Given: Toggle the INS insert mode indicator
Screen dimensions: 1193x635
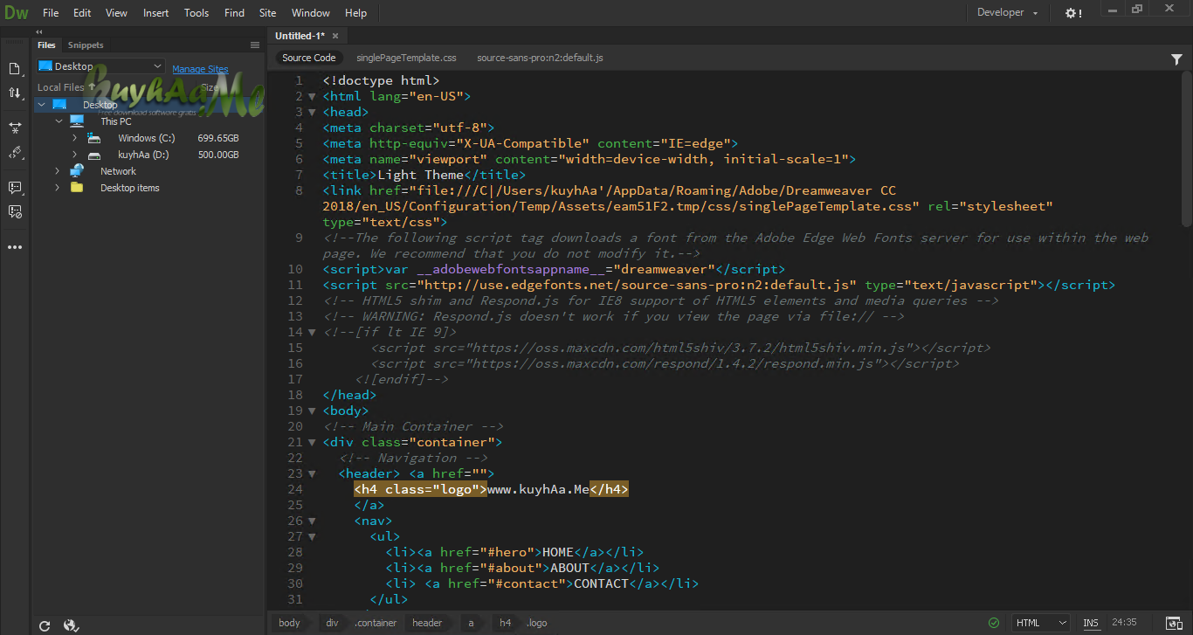Looking at the screenshot, I should (1091, 623).
